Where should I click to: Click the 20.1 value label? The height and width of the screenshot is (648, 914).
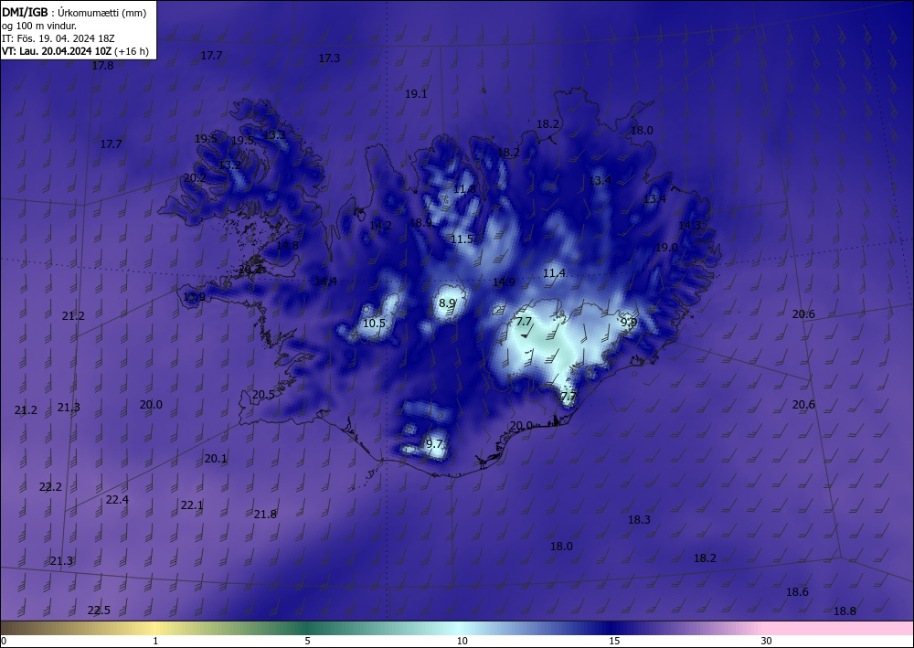point(215,459)
